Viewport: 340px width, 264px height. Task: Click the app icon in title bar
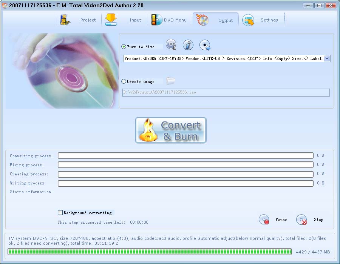pyautogui.click(x=4, y=5)
